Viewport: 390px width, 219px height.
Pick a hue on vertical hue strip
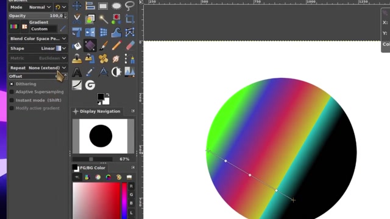pos(124,201)
